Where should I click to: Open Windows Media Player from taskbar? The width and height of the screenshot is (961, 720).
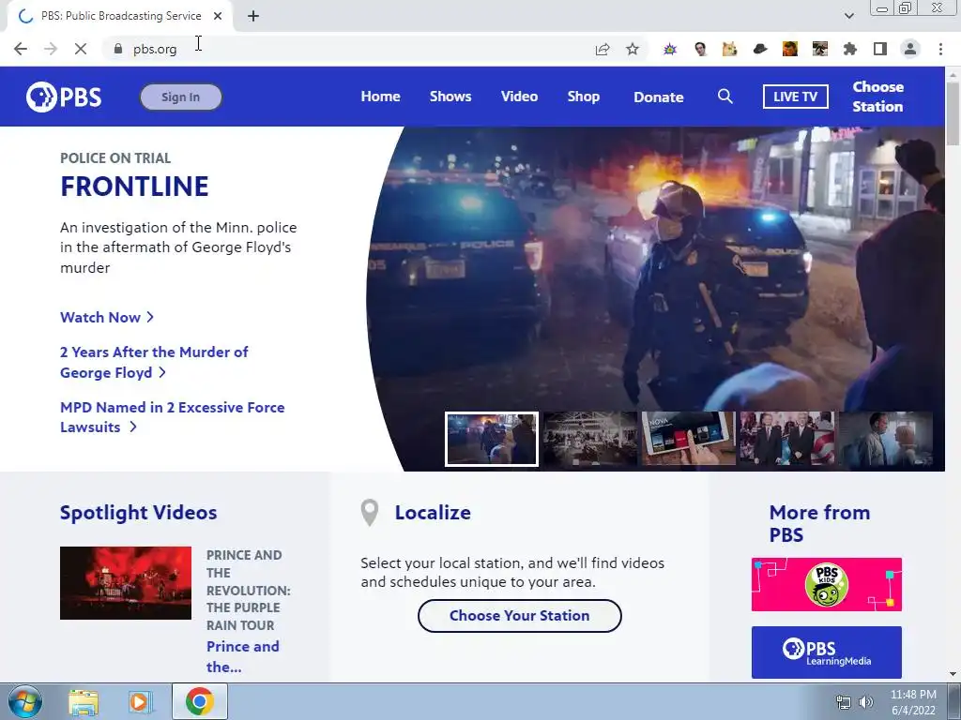(141, 701)
